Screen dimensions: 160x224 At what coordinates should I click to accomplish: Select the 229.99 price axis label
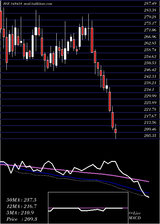coord(150,96)
